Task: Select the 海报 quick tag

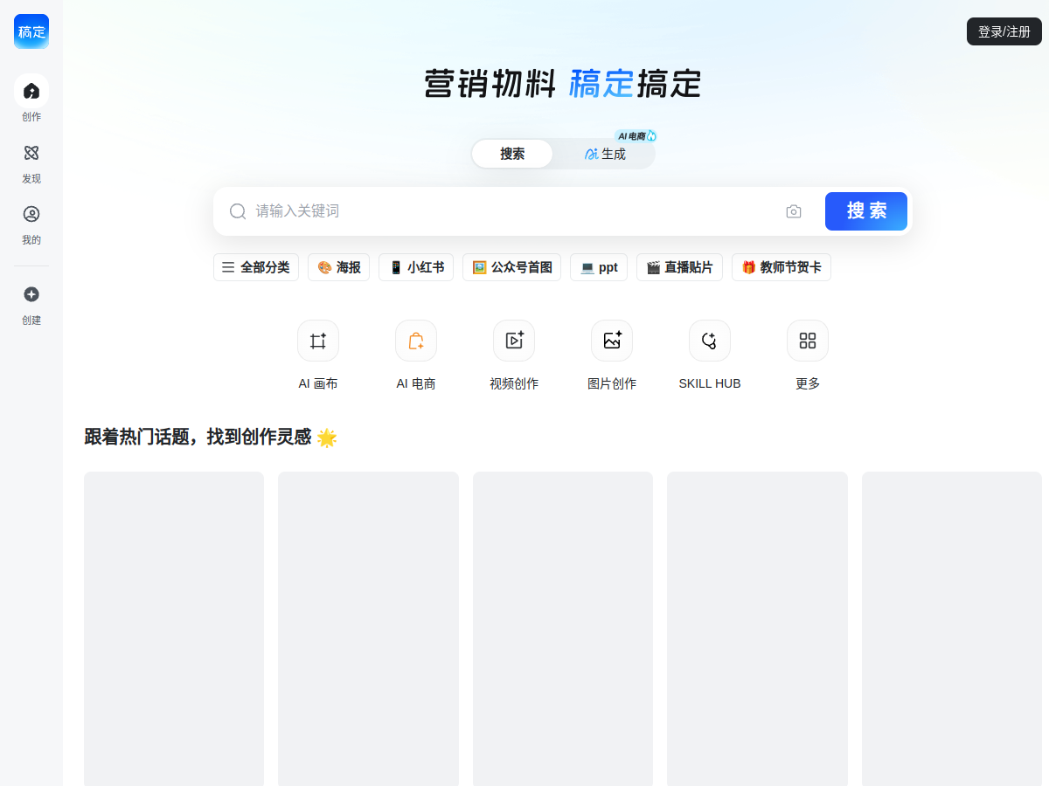Action: [339, 267]
